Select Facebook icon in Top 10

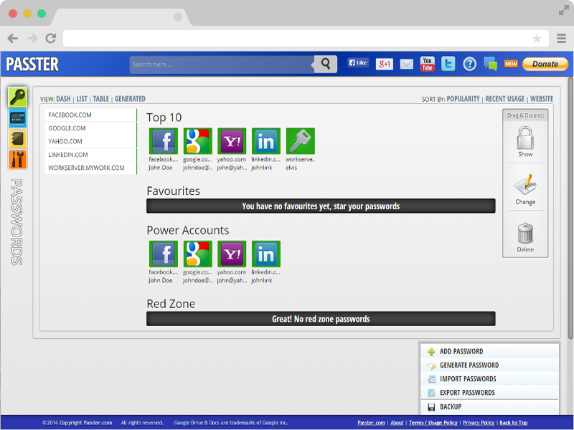pyautogui.click(x=164, y=140)
